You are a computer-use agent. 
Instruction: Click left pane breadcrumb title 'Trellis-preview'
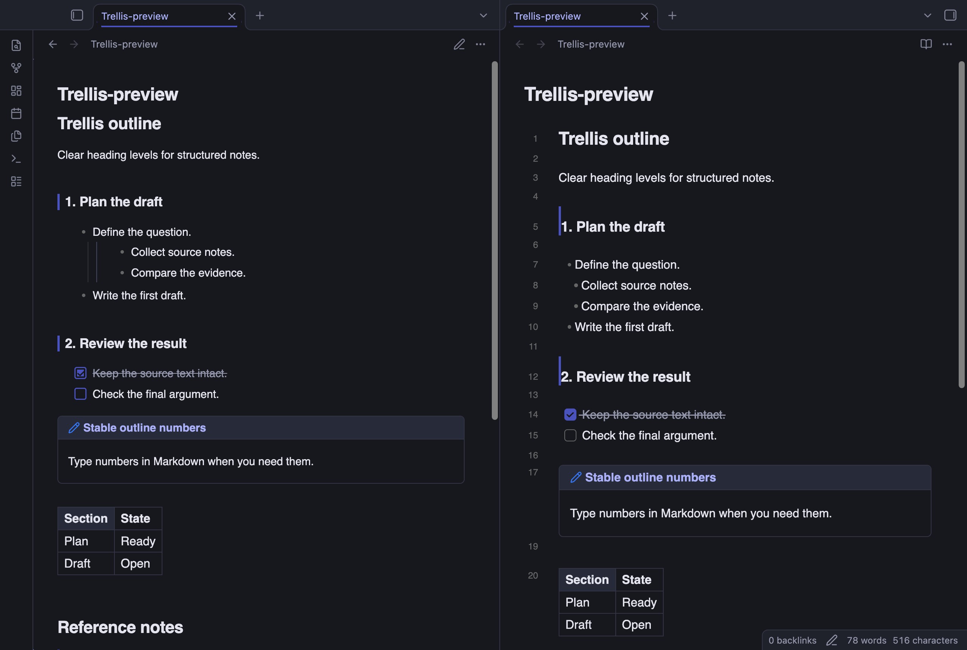click(124, 44)
